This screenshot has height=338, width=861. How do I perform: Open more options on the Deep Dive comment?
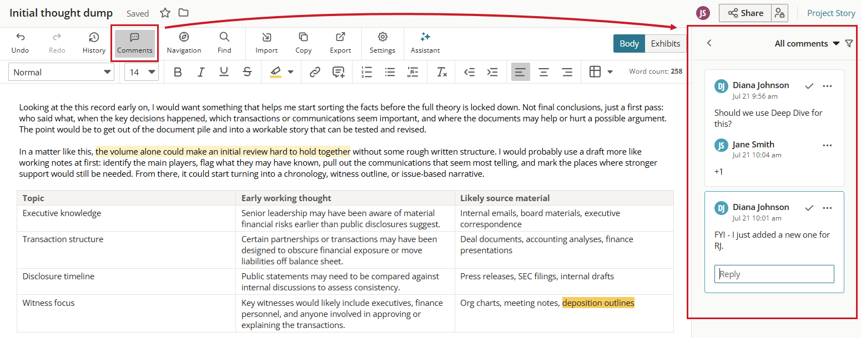[x=827, y=86]
